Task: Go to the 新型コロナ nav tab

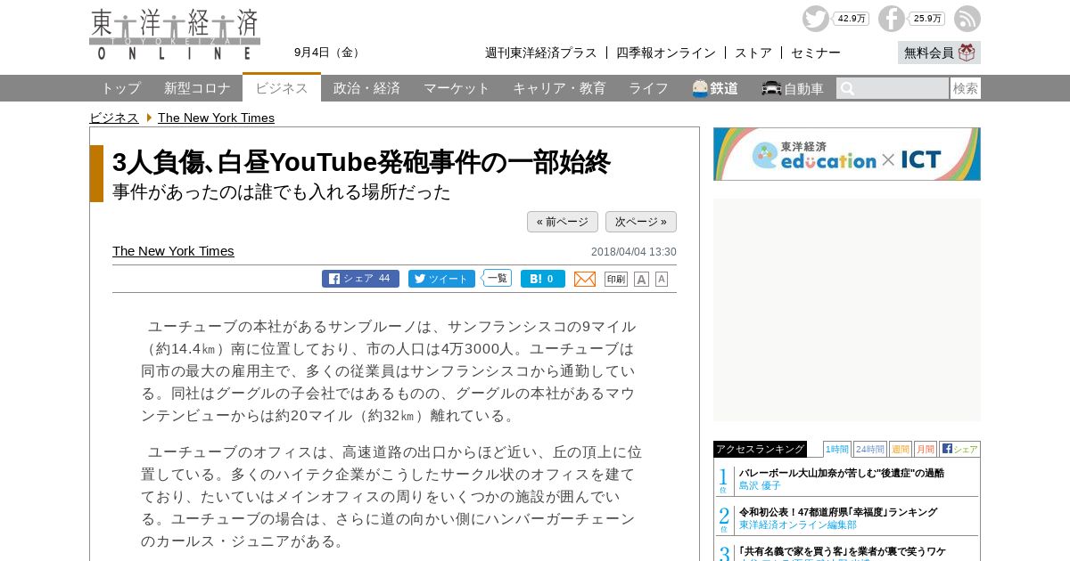Action: [198, 88]
